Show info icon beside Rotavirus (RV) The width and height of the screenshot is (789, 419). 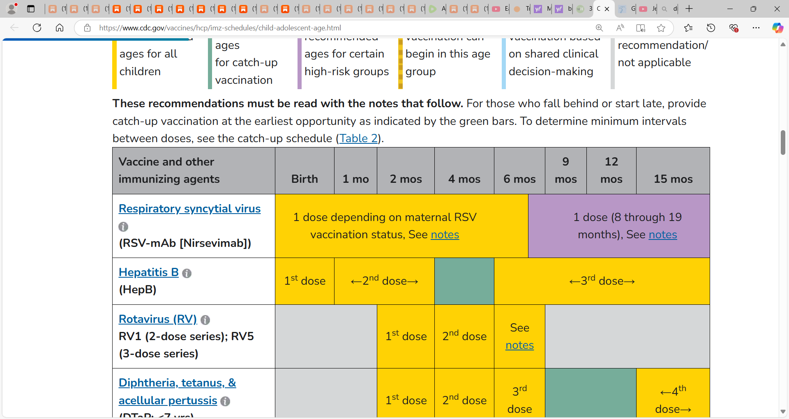(x=205, y=320)
